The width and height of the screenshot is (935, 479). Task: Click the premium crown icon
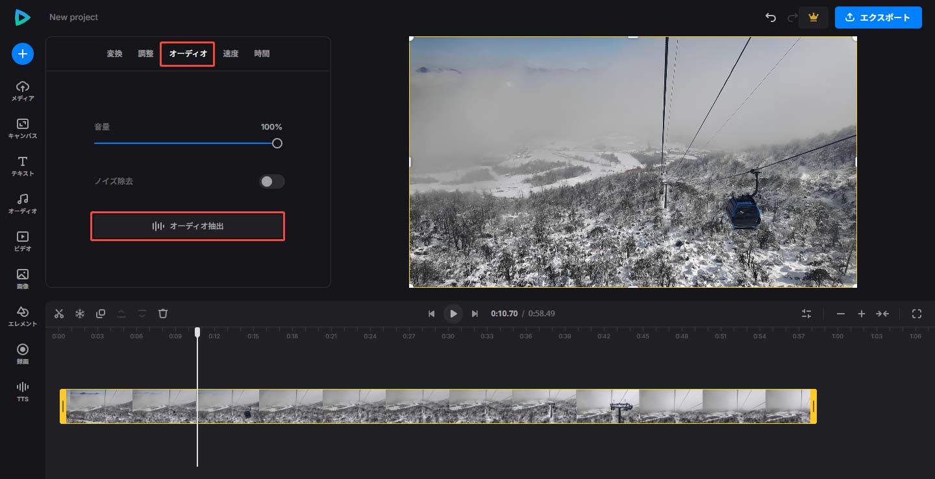[814, 18]
